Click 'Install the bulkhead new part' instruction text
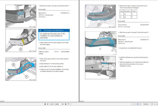The width and height of the screenshot is (158, 106). 134,58
